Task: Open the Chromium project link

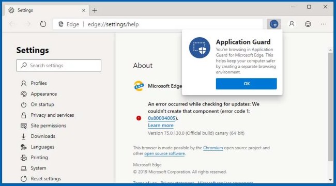Action: 213,148
